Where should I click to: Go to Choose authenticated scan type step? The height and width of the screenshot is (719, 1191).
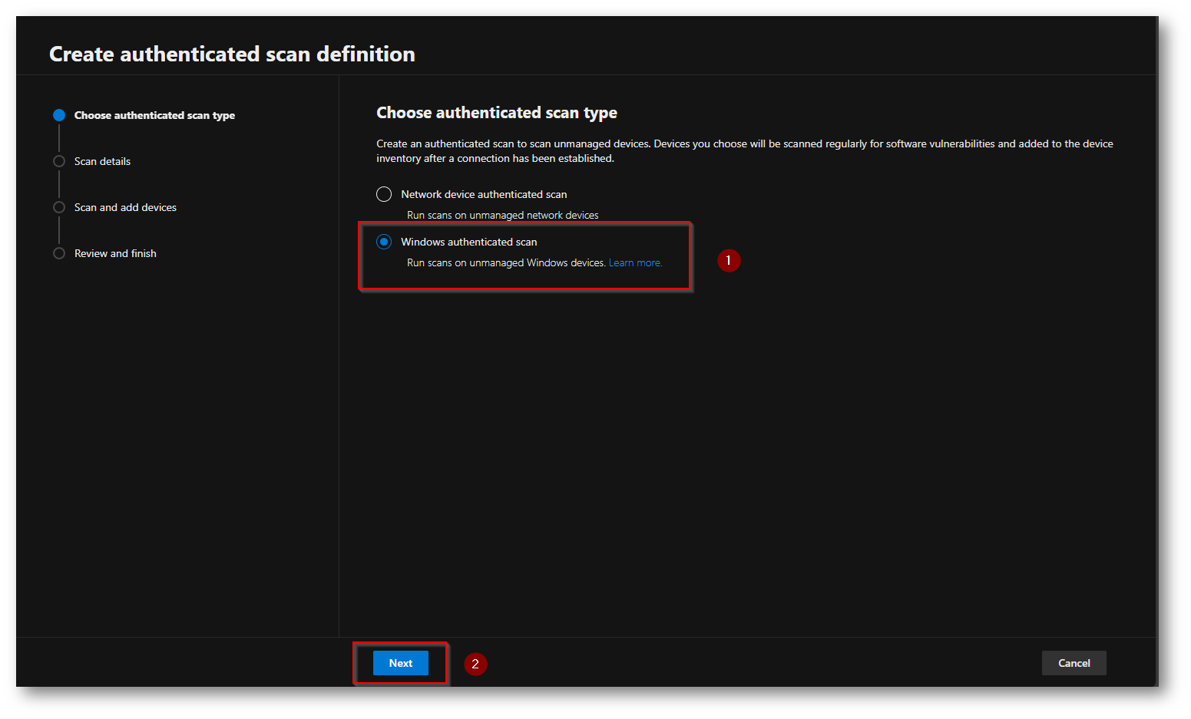tap(154, 115)
